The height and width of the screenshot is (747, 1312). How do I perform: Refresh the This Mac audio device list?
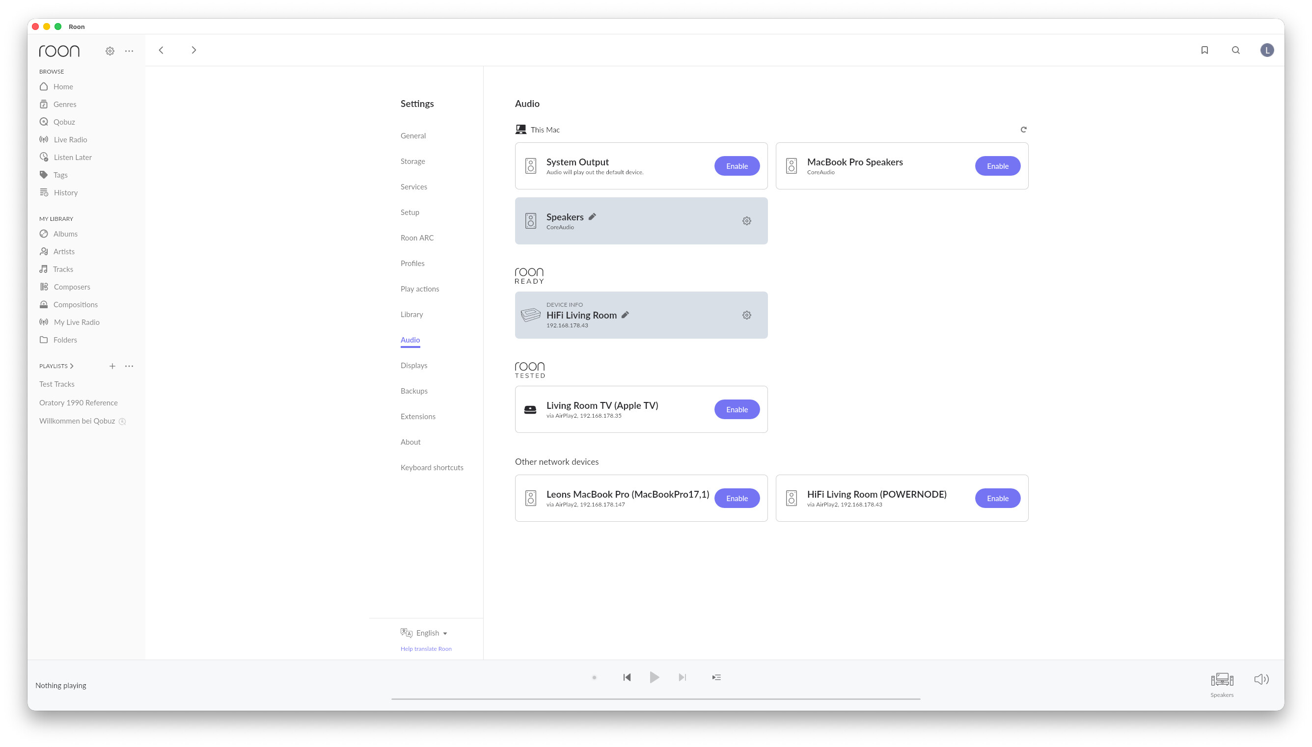pos(1023,130)
